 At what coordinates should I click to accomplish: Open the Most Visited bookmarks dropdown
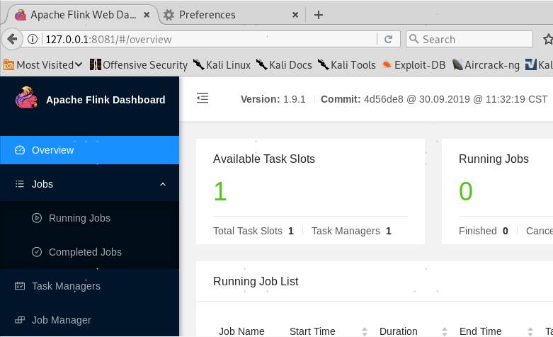click(x=42, y=65)
